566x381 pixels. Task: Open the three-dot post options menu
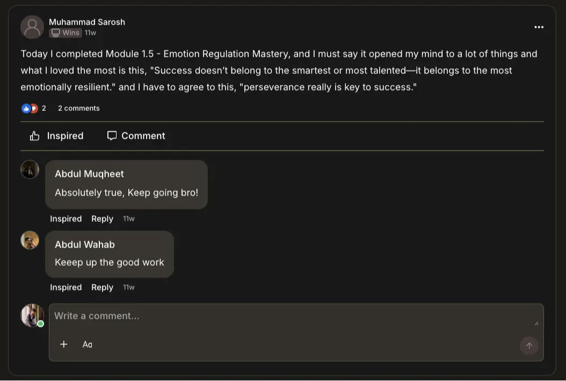(x=539, y=27)
